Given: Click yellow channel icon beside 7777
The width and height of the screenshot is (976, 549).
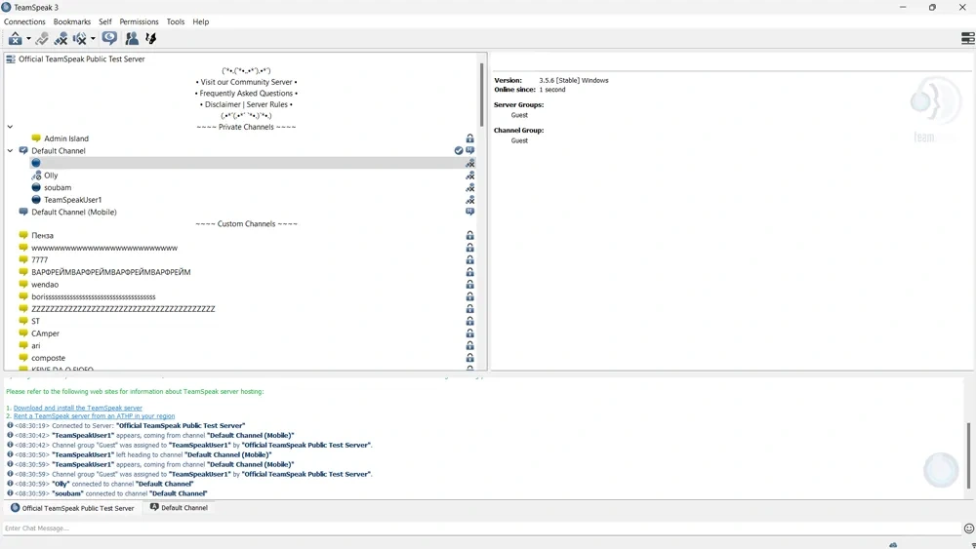Looking at the screenshot, I should point(23,259).
